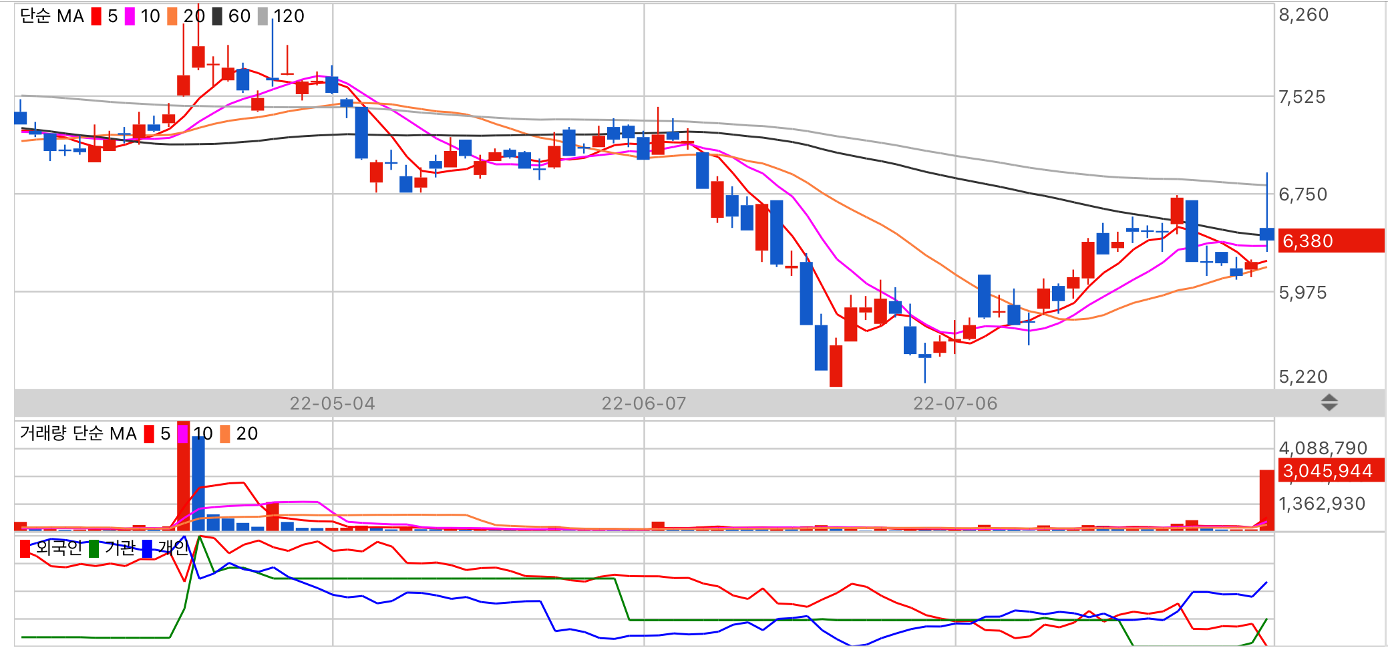Click the 22-05-04 date label
Screen dimensions: 1388x654
pos(332,403)
